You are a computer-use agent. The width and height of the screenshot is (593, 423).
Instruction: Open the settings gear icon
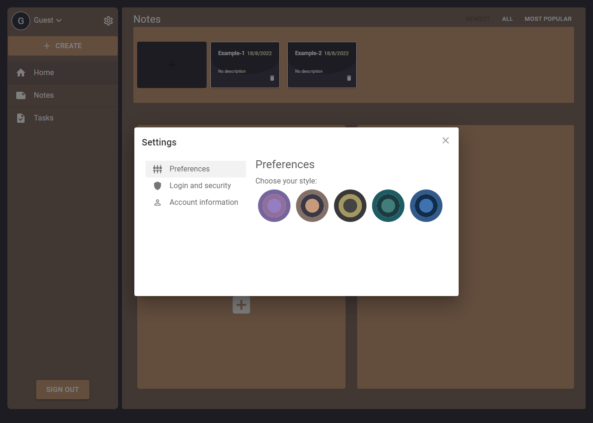tap(108, 20)
